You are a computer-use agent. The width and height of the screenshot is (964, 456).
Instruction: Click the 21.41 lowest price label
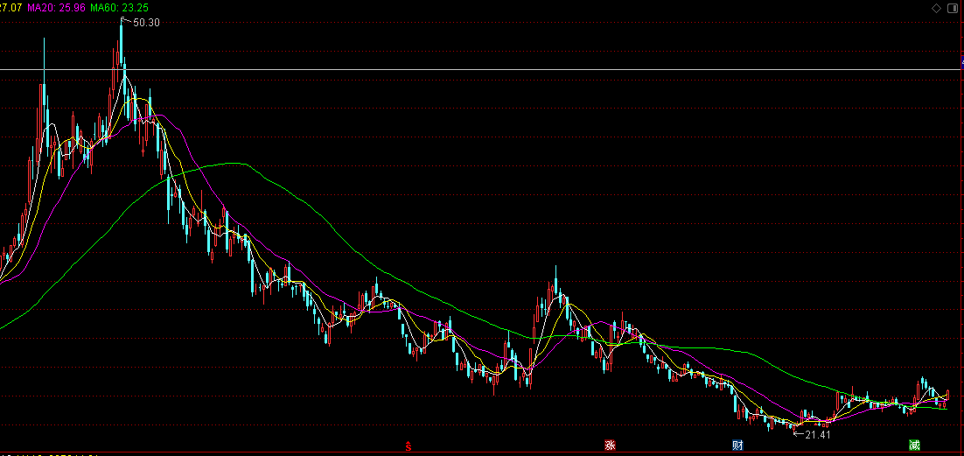click(816, 434)
